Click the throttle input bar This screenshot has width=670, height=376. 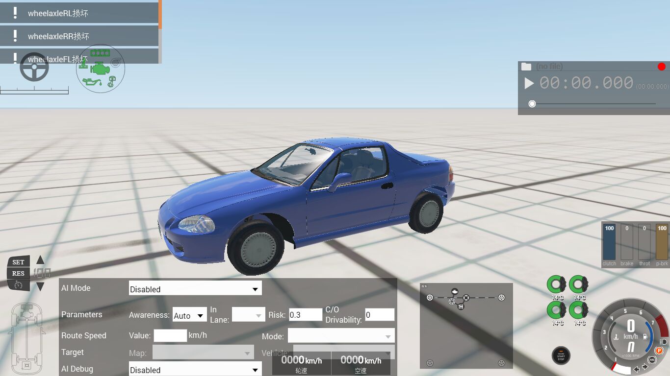click(x=644, y=242)
